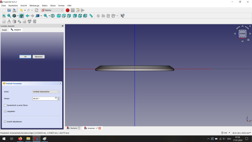Check Symmetrisch zu einer Ebene

[5, 105]
